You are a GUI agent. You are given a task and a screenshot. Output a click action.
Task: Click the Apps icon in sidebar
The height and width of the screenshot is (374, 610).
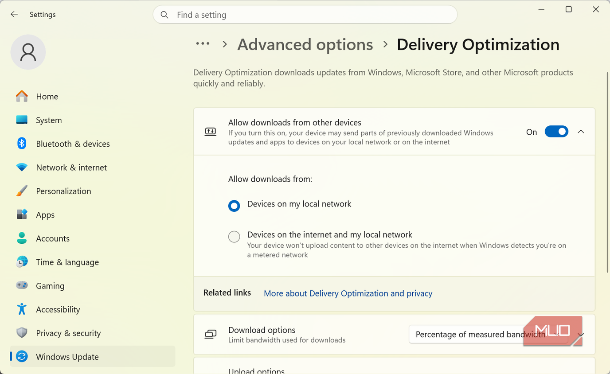point(22,214)
